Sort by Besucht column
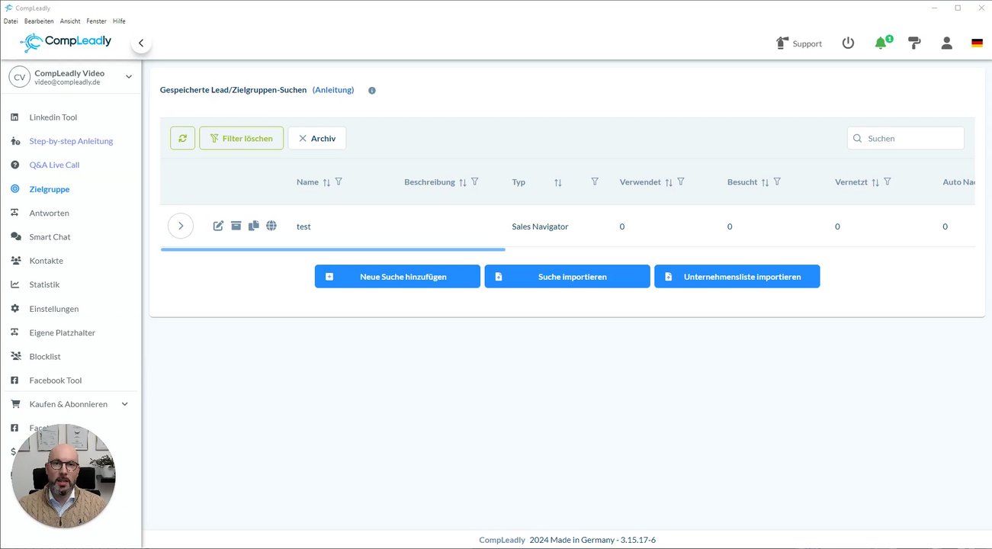The height and width of the screenshot is (549, 992). (765, 182)
